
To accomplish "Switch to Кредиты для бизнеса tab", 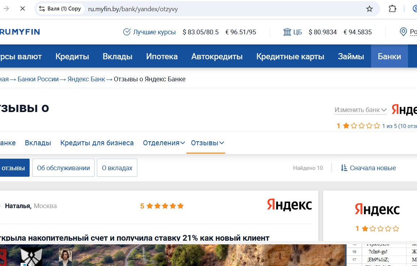I will tap(97, 143).
